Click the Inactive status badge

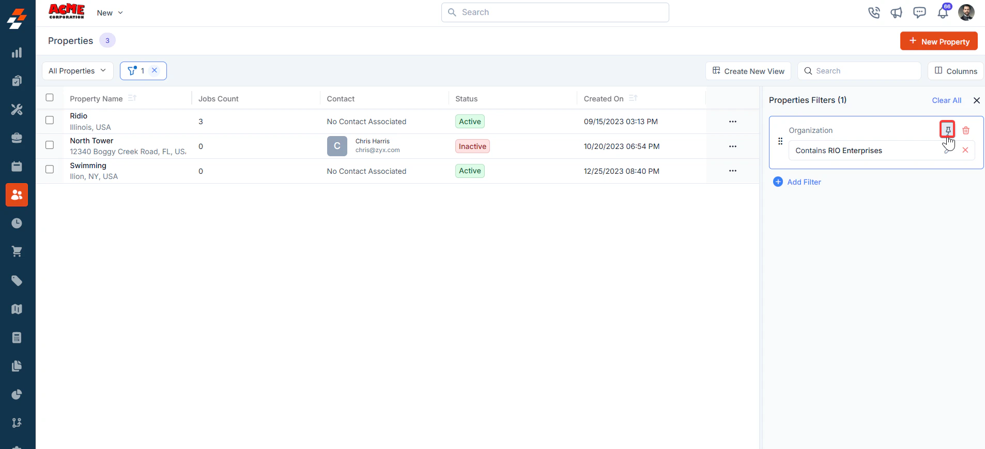tap(472, 146)
